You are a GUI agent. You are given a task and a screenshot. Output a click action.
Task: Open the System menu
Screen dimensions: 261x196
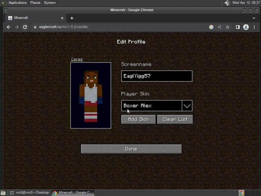(50, 3)
